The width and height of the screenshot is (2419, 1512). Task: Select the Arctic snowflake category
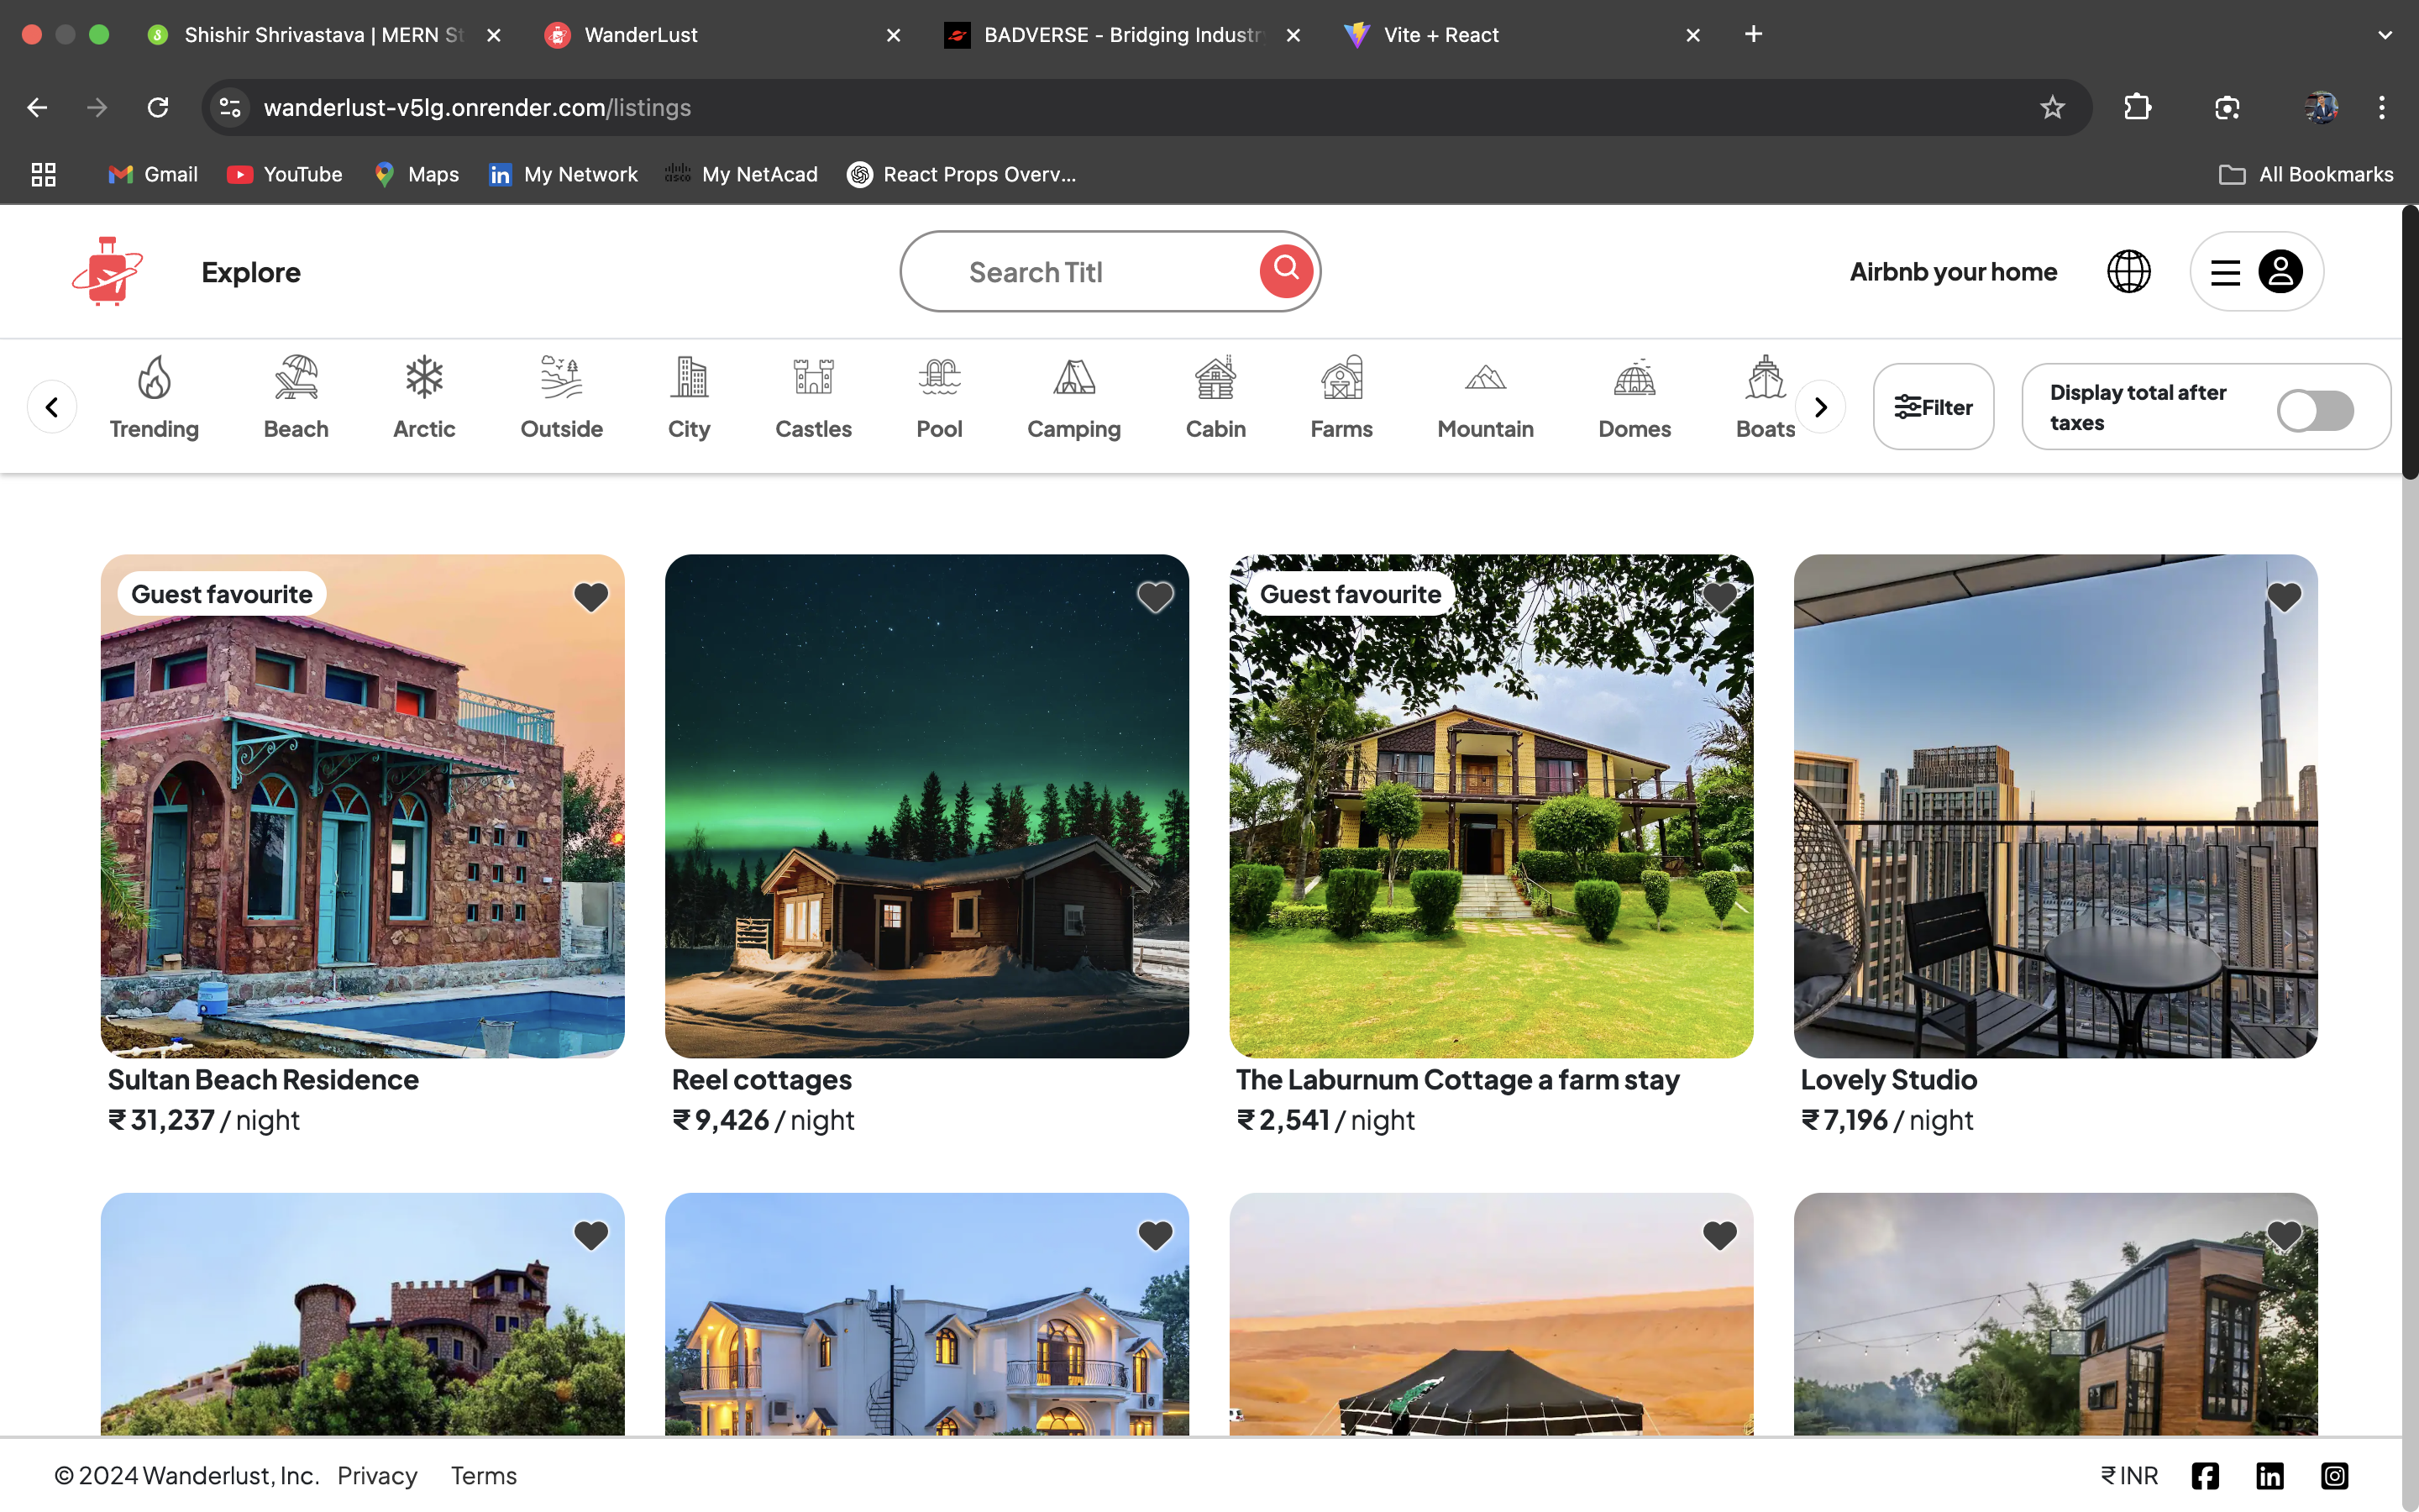tap(424, 398)
